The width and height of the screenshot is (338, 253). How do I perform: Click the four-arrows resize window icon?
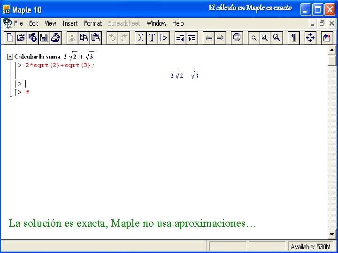click(310, 38)
